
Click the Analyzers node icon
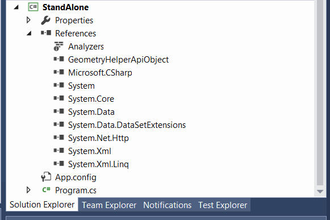59,47
